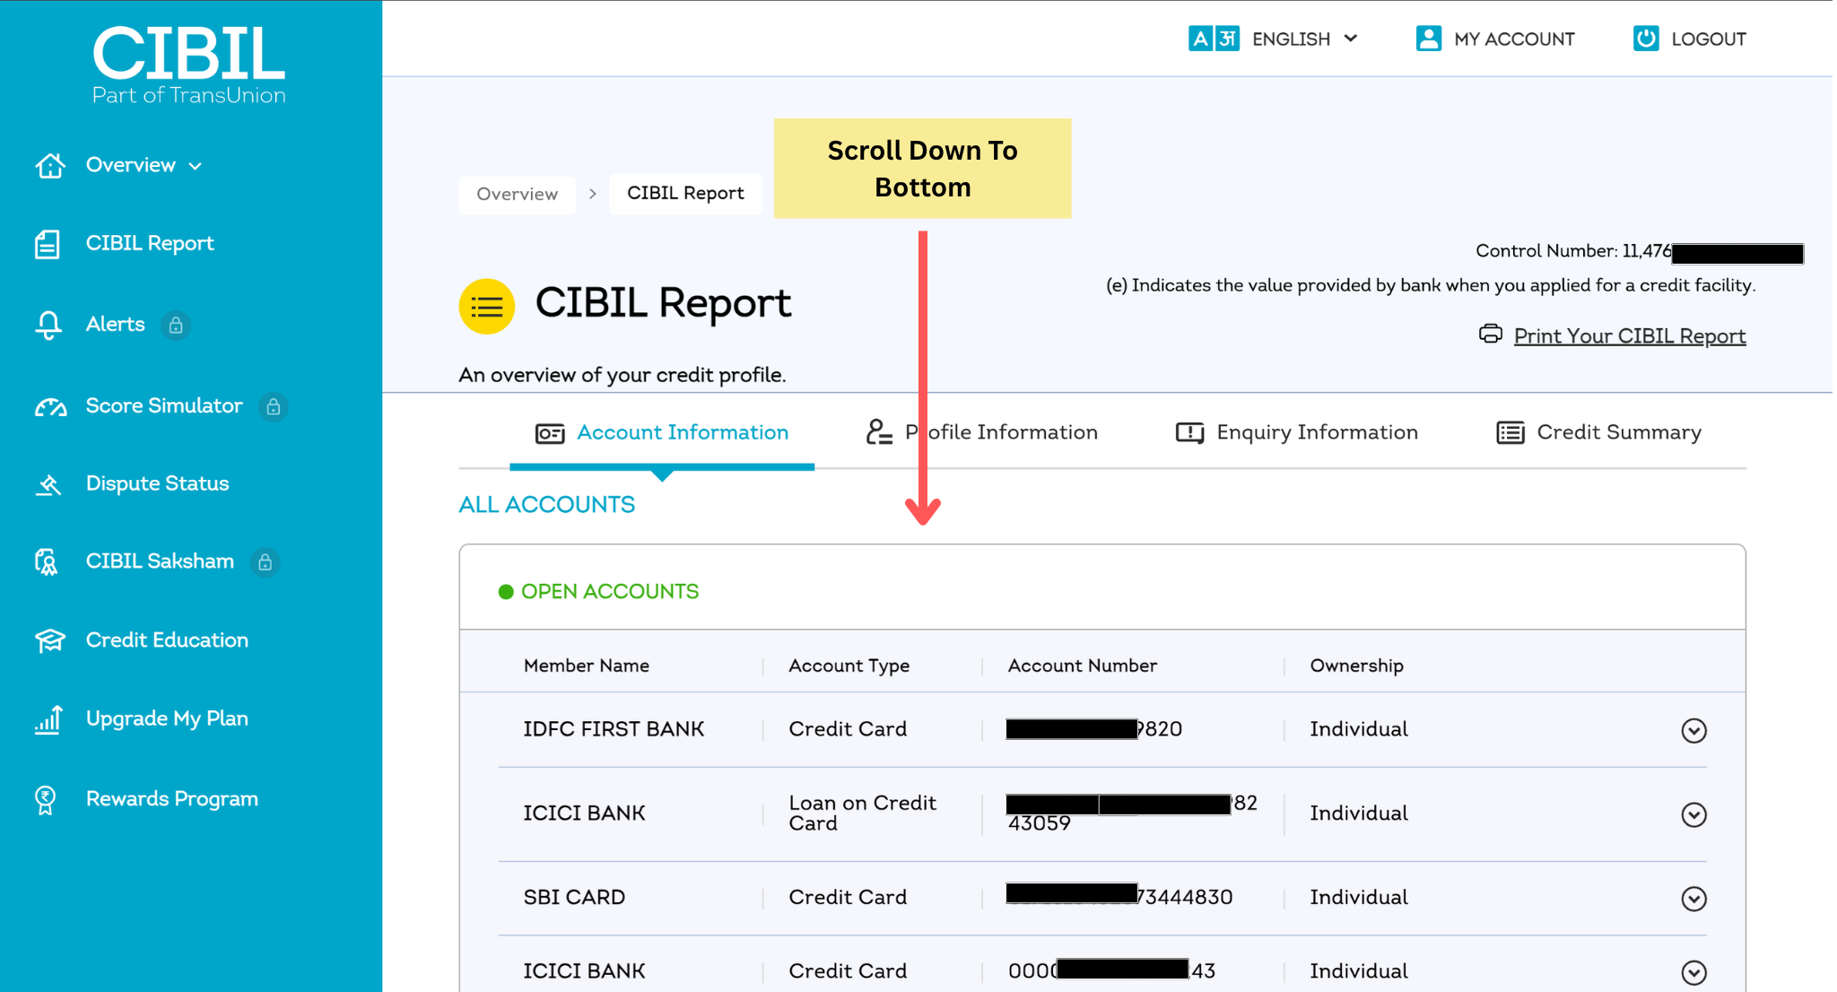Image resolution: width=1837 pixels, height=992 pixels.
Task: Click the Credit Education graduation cap icon
Action: (50, 640)
